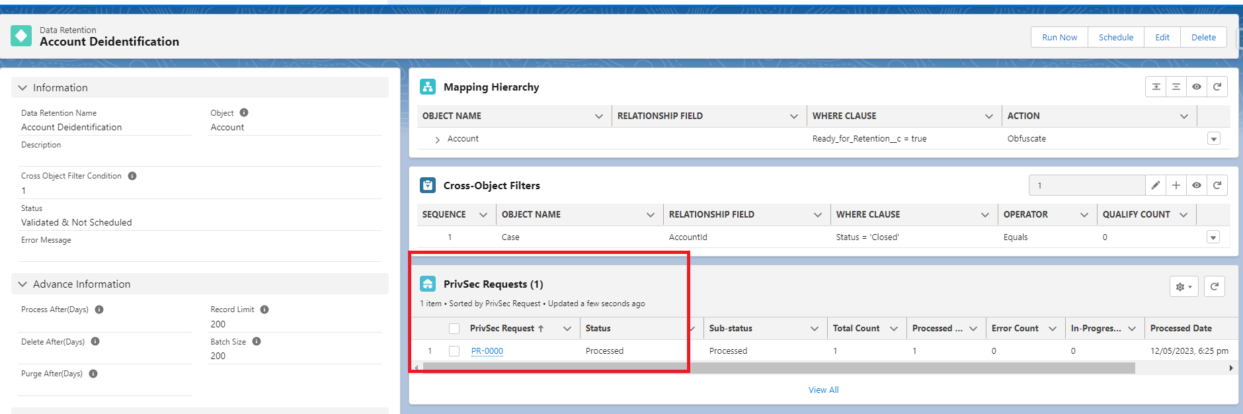Open In-Progress column menu

click(1132, 329)
